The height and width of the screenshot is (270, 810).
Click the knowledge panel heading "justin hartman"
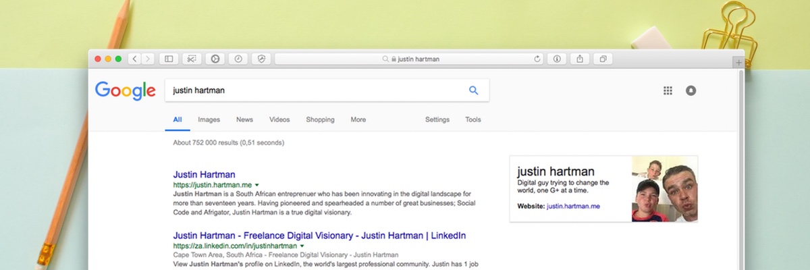click(556, 171)
